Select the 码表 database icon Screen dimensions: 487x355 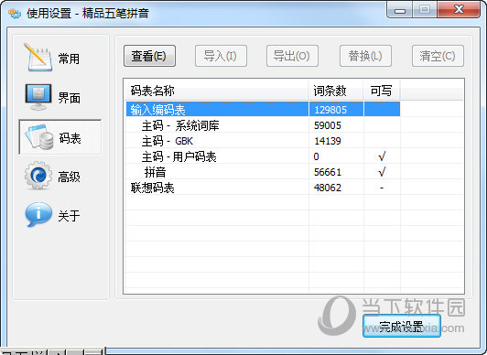point(39,137)
